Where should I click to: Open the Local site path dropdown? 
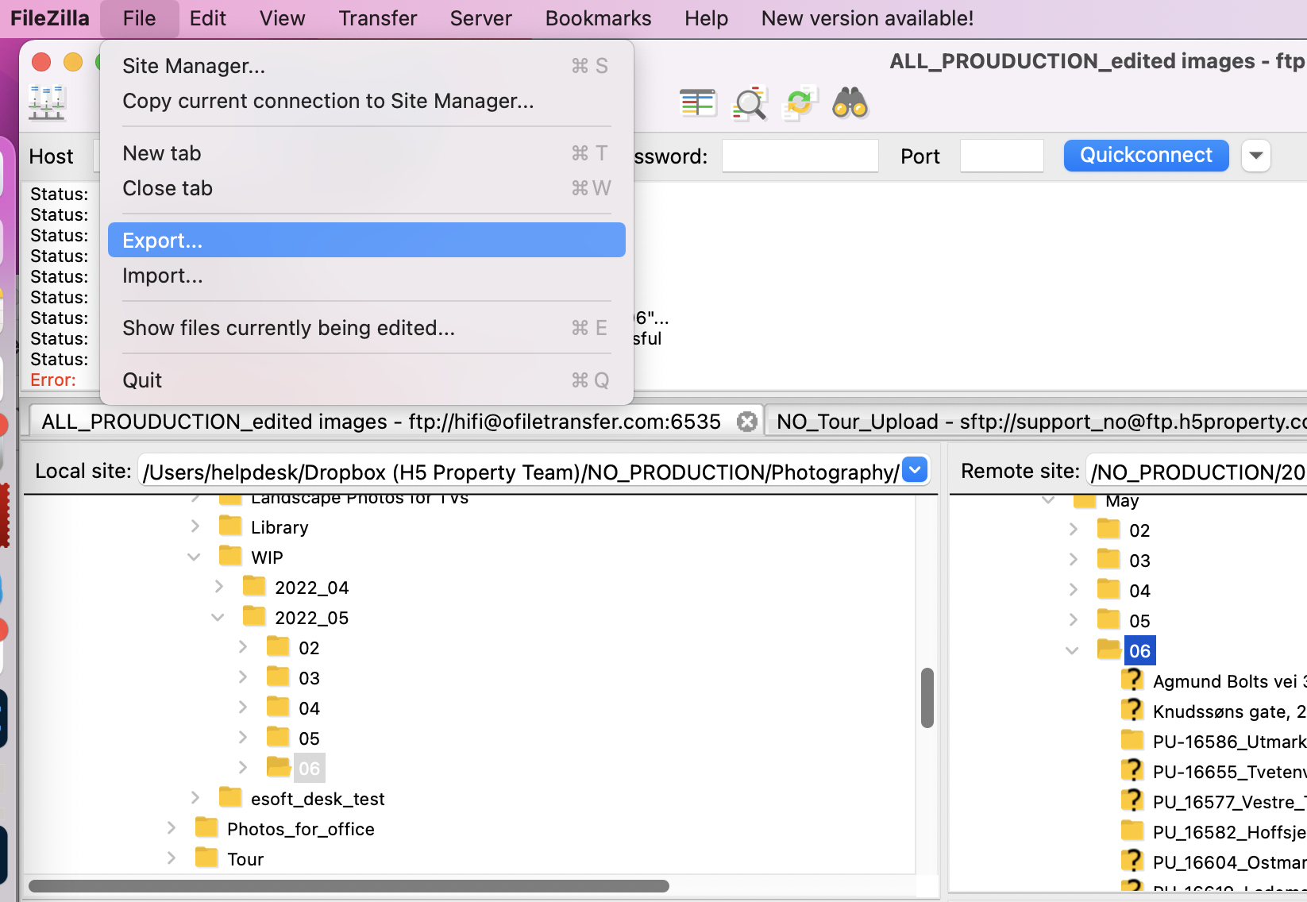click(x=915, y=470)
